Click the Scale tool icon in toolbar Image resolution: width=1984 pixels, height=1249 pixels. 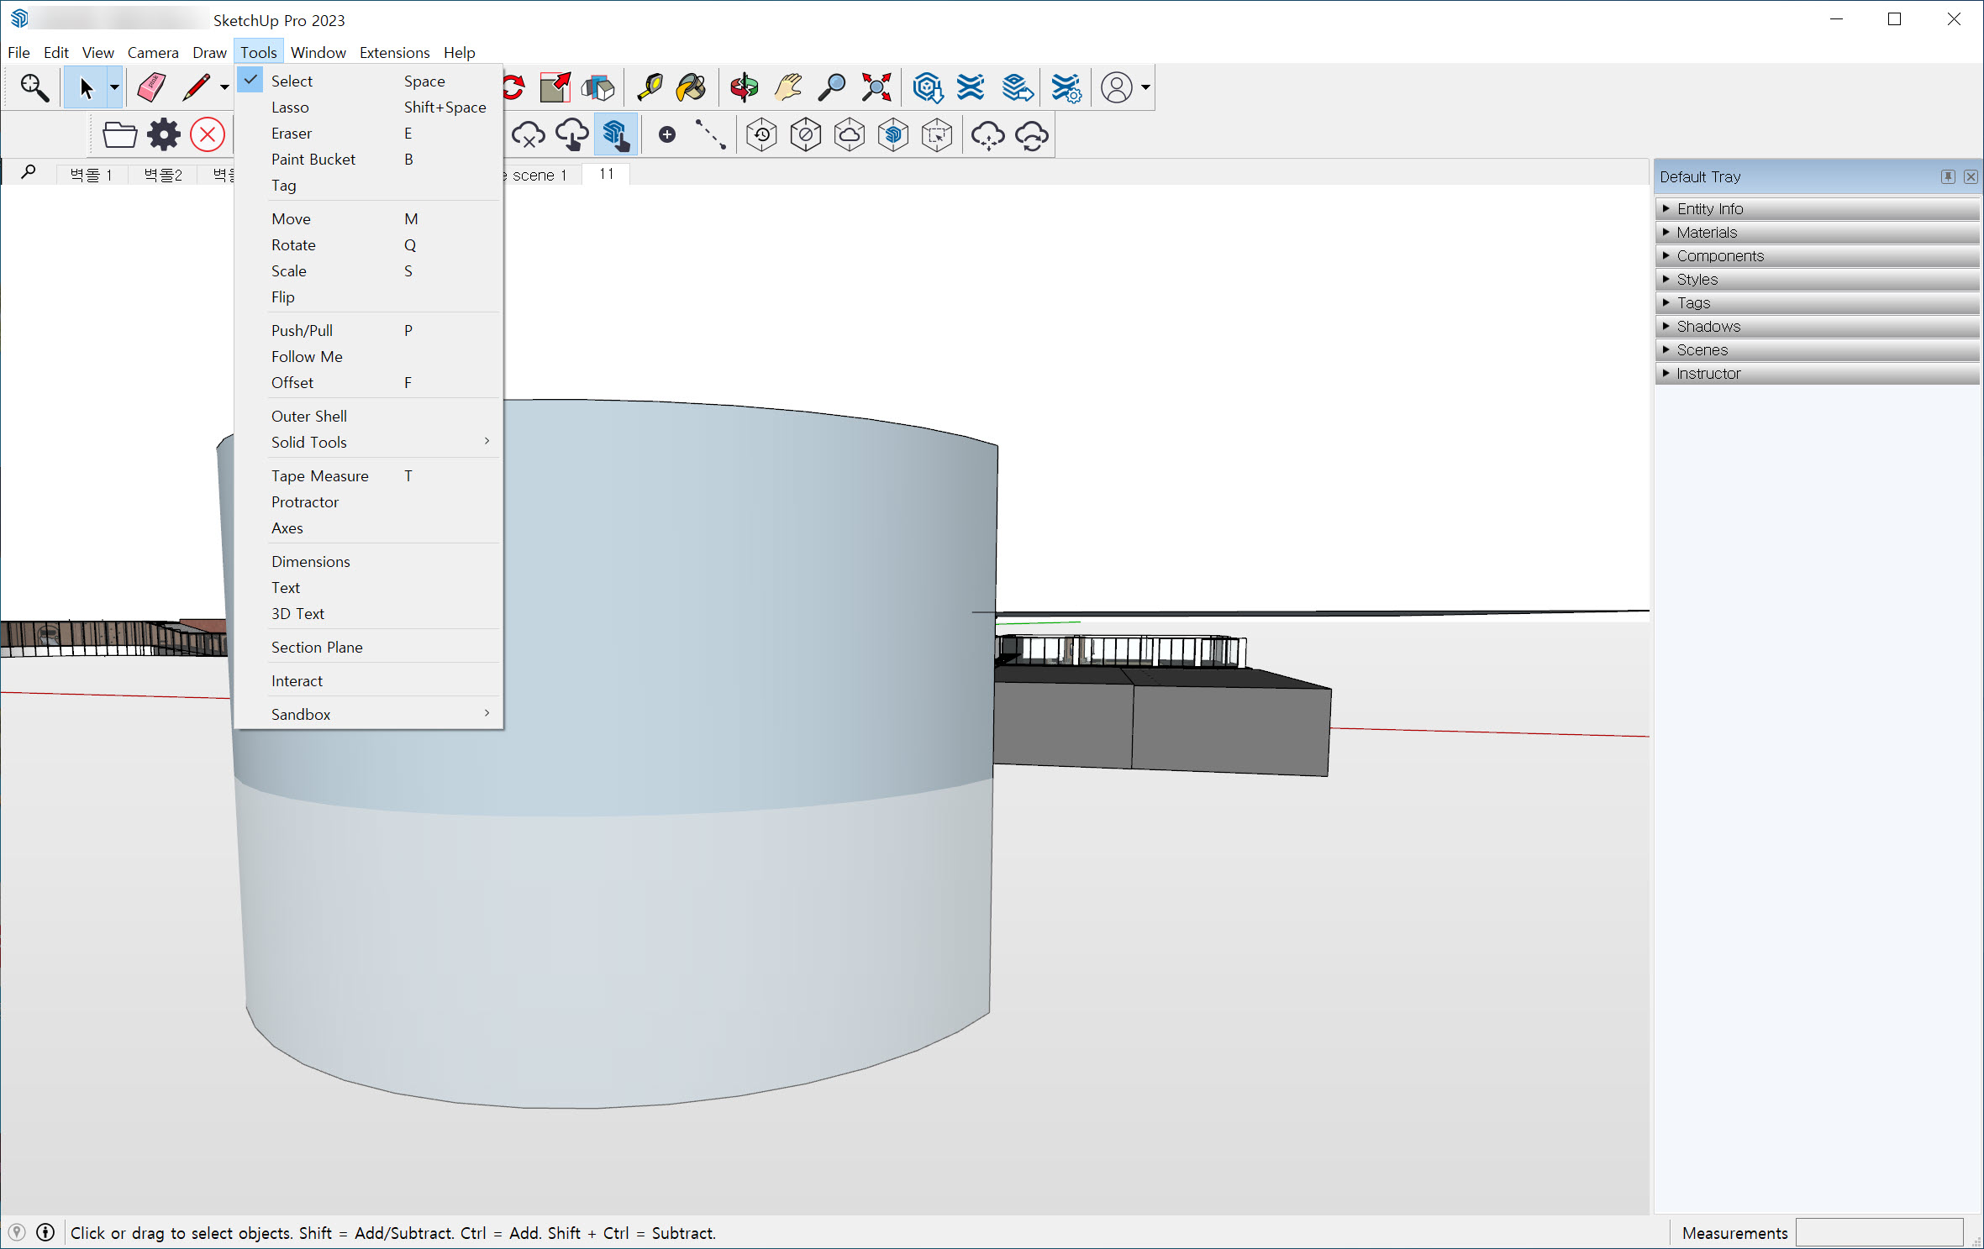click(x=555, y=87)
